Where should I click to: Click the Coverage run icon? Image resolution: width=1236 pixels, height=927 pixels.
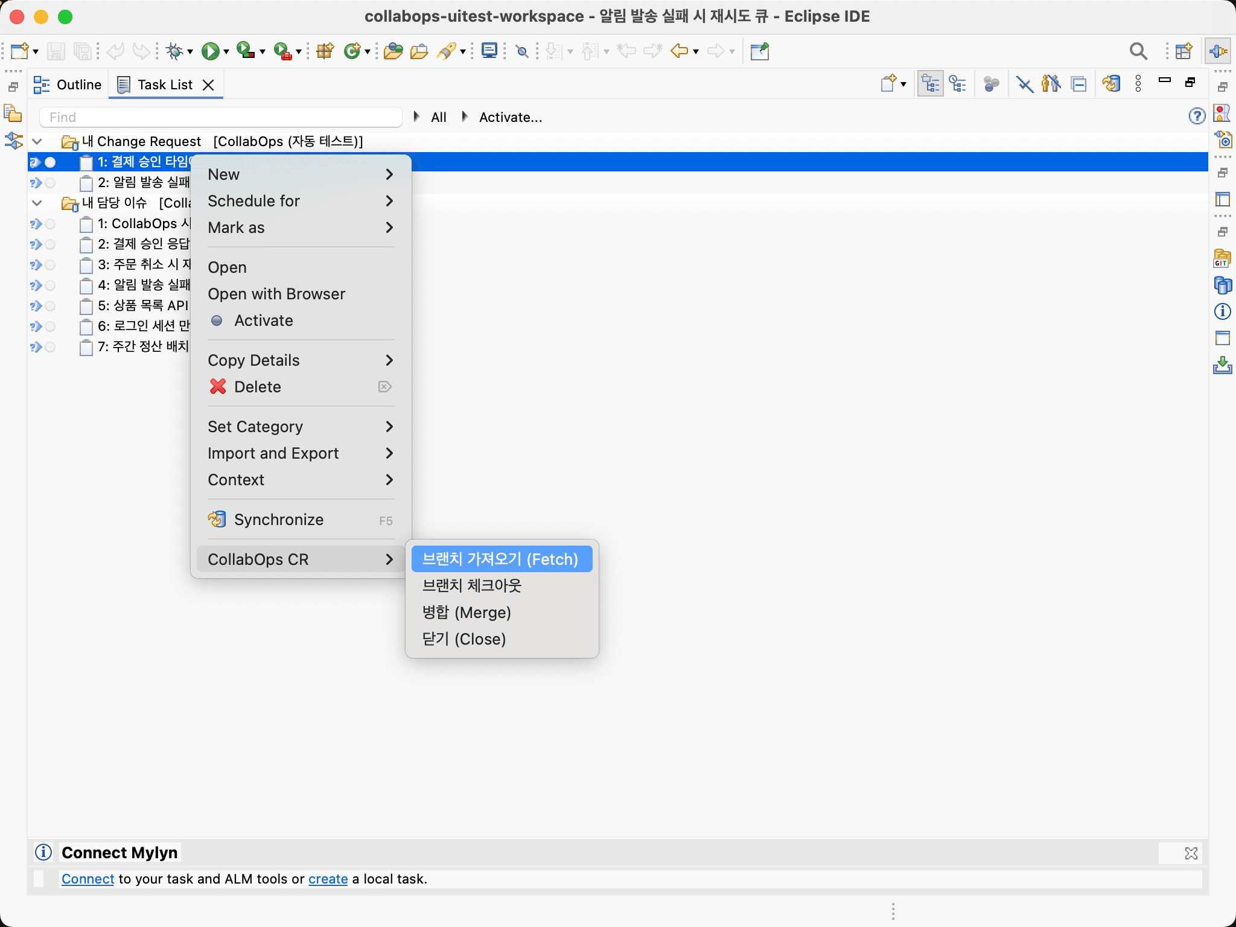[245, 51]
